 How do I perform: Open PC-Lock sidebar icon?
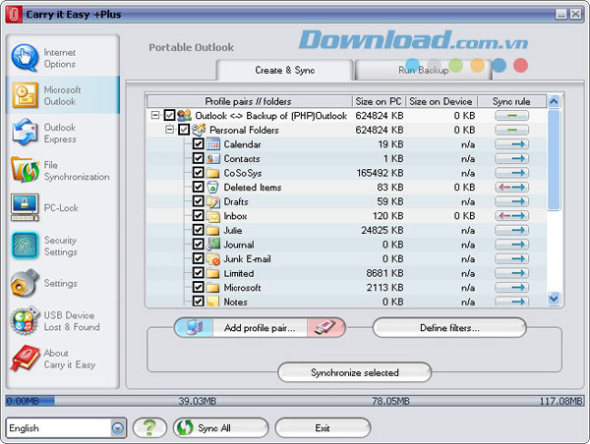pos(25,207)
